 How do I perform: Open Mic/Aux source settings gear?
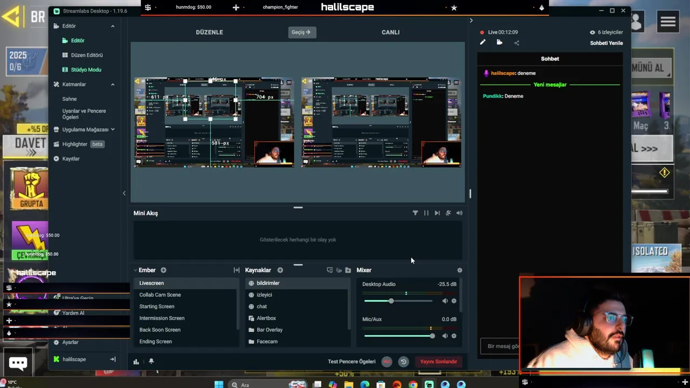click(454, 336)
